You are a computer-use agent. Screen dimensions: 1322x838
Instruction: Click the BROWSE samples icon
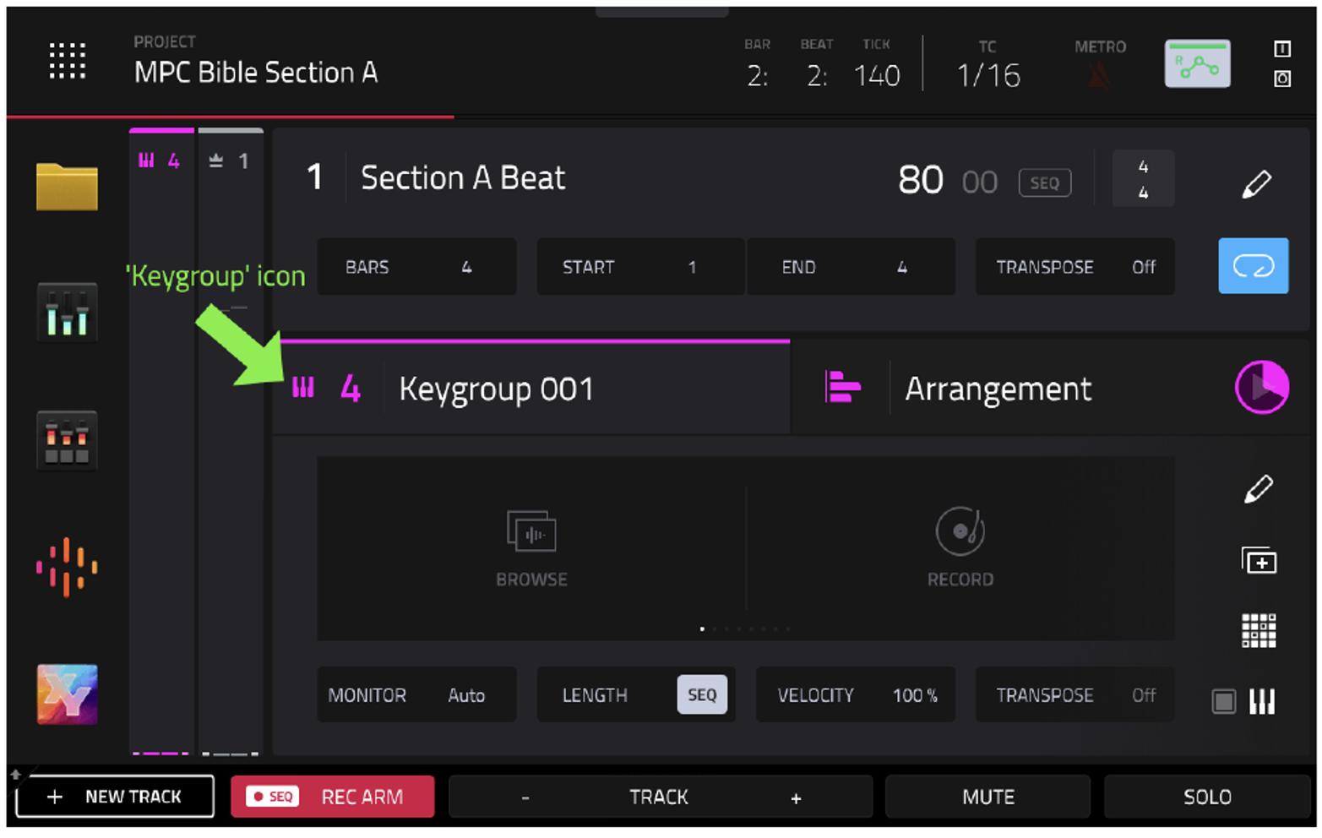click(531, 531)
